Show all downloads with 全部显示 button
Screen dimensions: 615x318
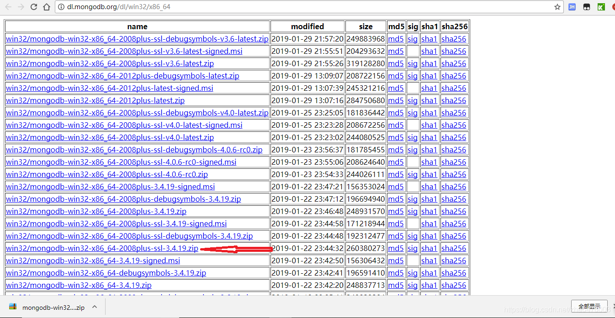[x=589, y=307]
